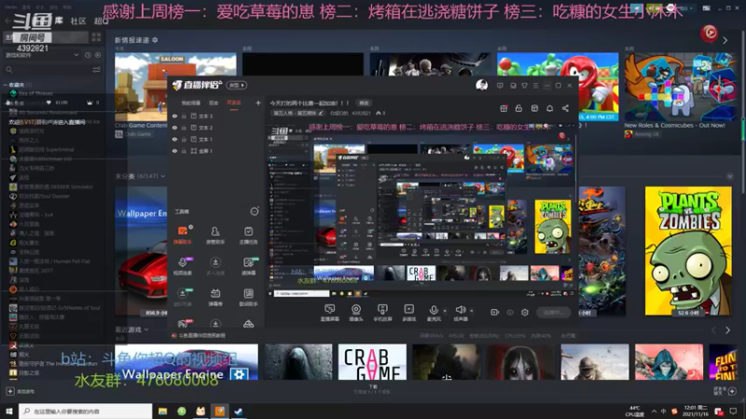Open the 游戏和软件 dropdown in the Steam sidebar
Viewport: 746px width, 419px height.
(41, 55)
